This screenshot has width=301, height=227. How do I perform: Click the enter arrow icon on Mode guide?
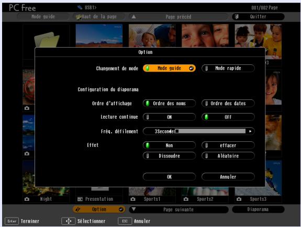point(191,69)
